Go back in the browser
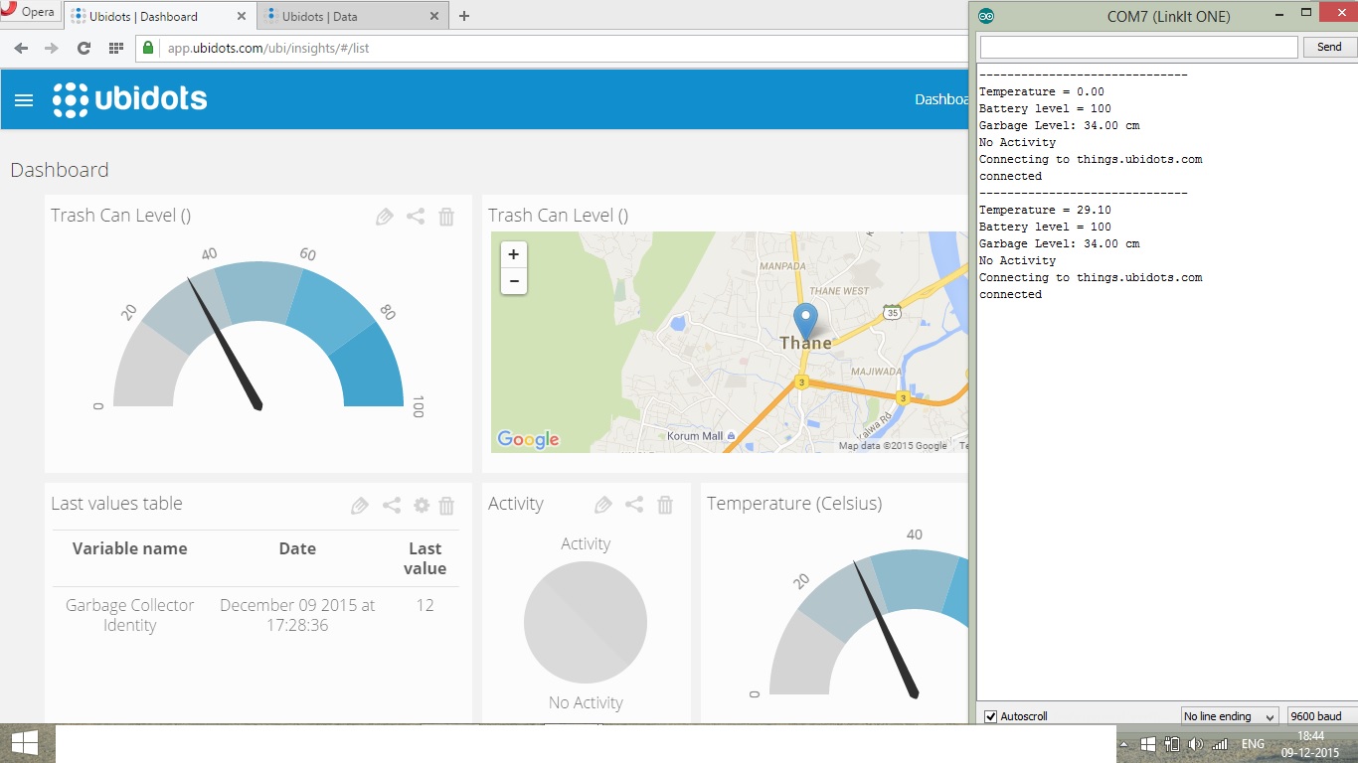 click(21, 48)
